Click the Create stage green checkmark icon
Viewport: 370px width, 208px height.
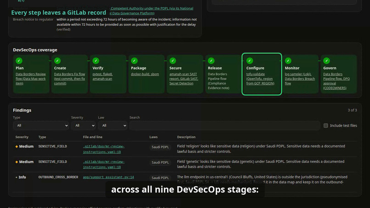tap(57, 61)
